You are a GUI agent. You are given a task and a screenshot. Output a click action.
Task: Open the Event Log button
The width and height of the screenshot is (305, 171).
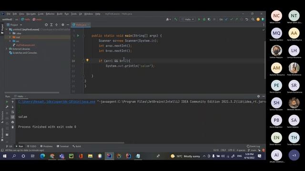(x=253, y=146)
